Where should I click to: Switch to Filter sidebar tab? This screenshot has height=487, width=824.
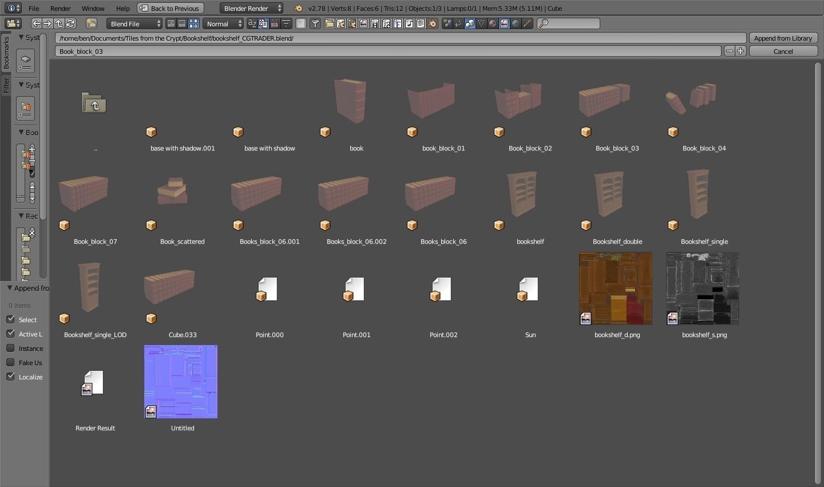(x=6, y=85)
